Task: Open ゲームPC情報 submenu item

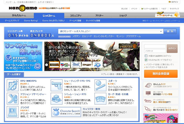Action: (75, 21)
